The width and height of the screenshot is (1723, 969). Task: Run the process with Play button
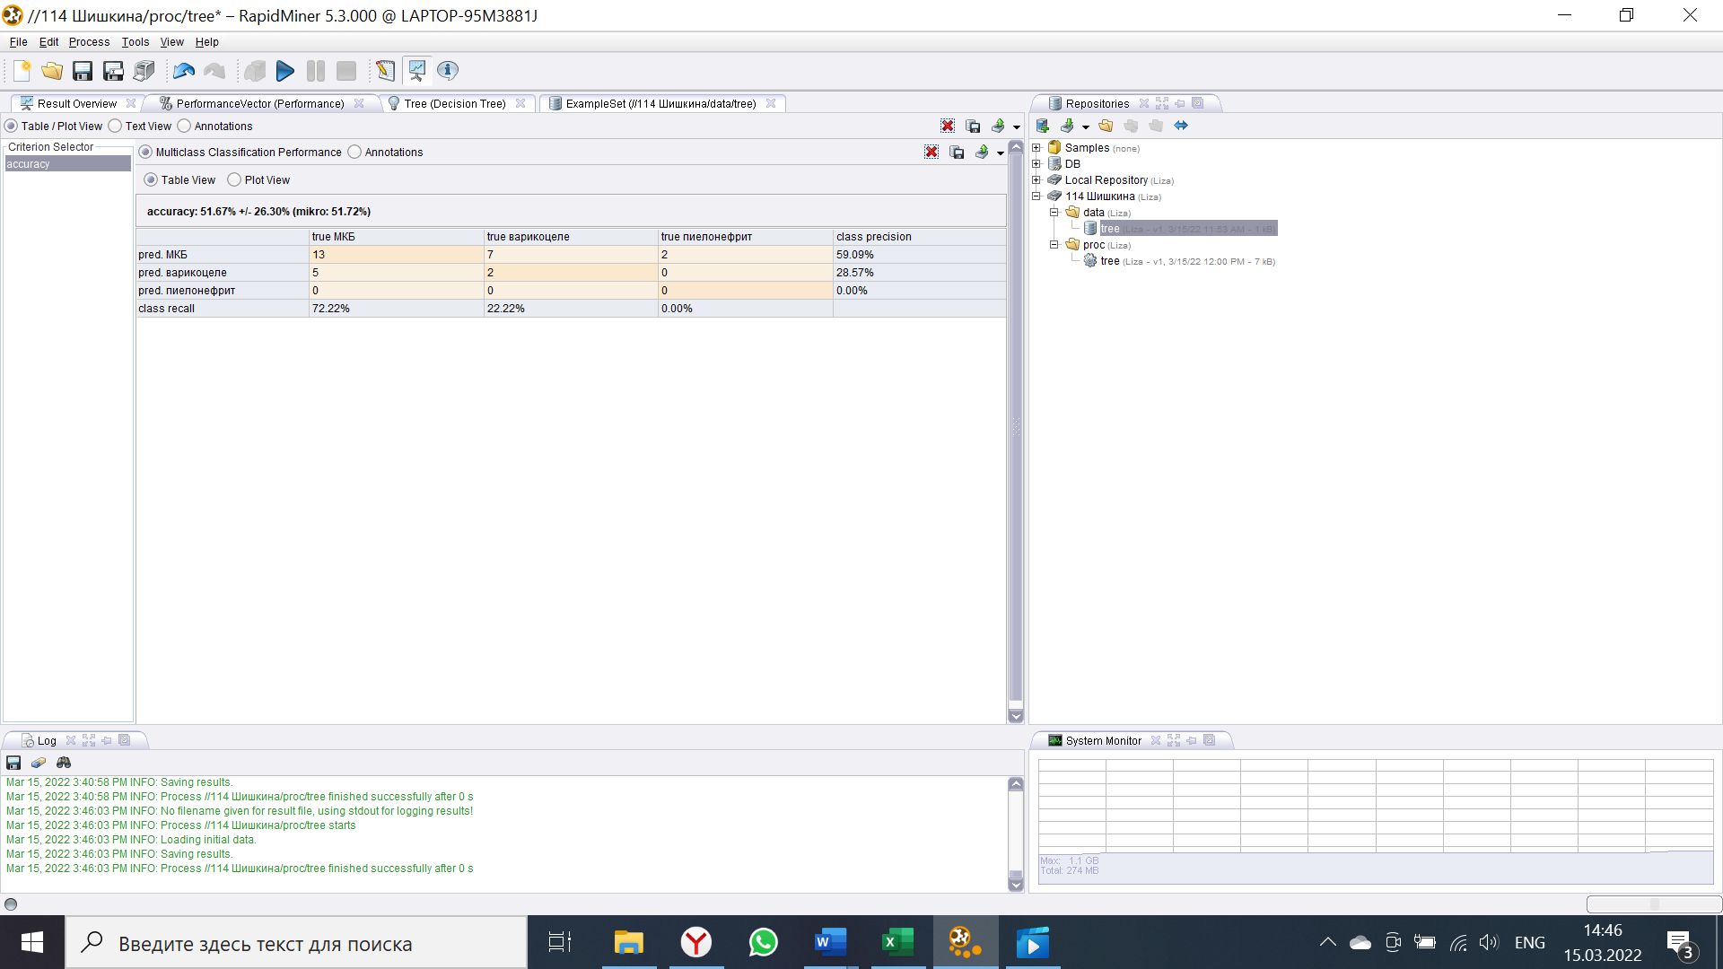point(285,71)
